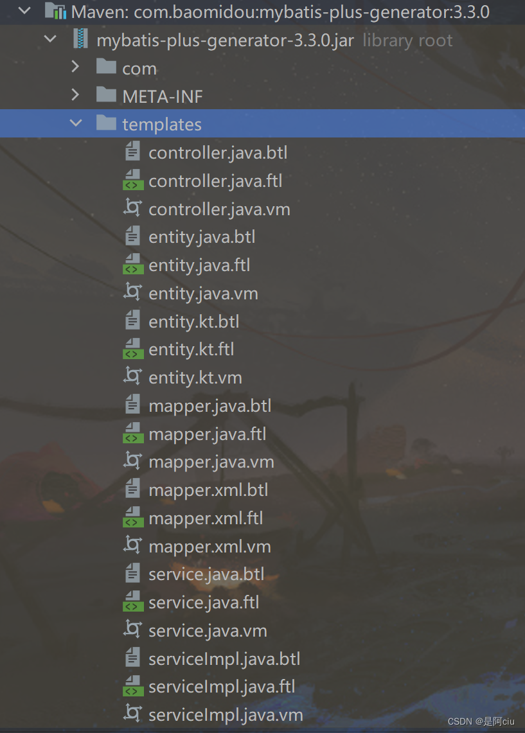Click the Maven library icon
The height and width of the screenshot is (733, 525).
55,11
